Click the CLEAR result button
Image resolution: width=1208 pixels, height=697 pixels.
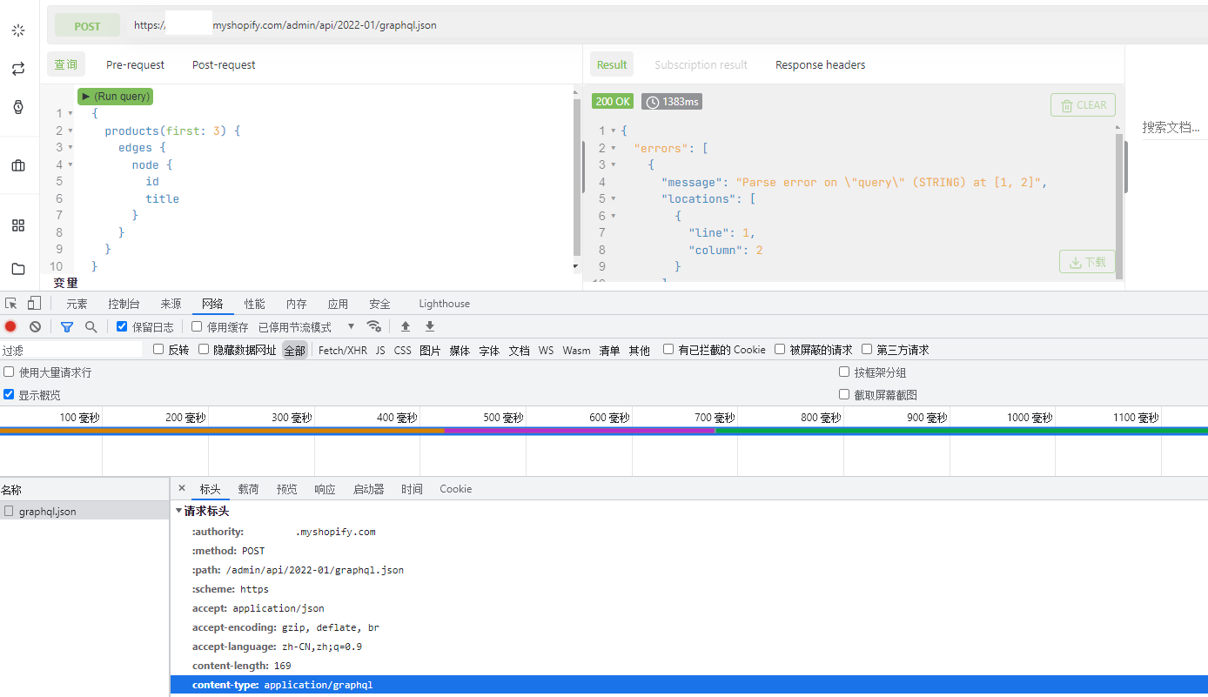coord(1083,105)
